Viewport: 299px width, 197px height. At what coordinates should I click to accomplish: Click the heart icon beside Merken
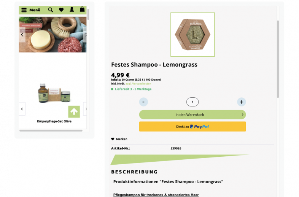113,139
